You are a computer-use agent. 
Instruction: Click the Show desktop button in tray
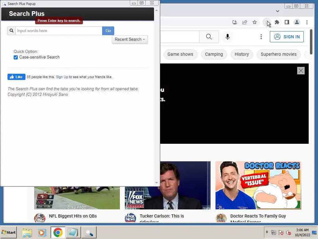click(315, 232)
